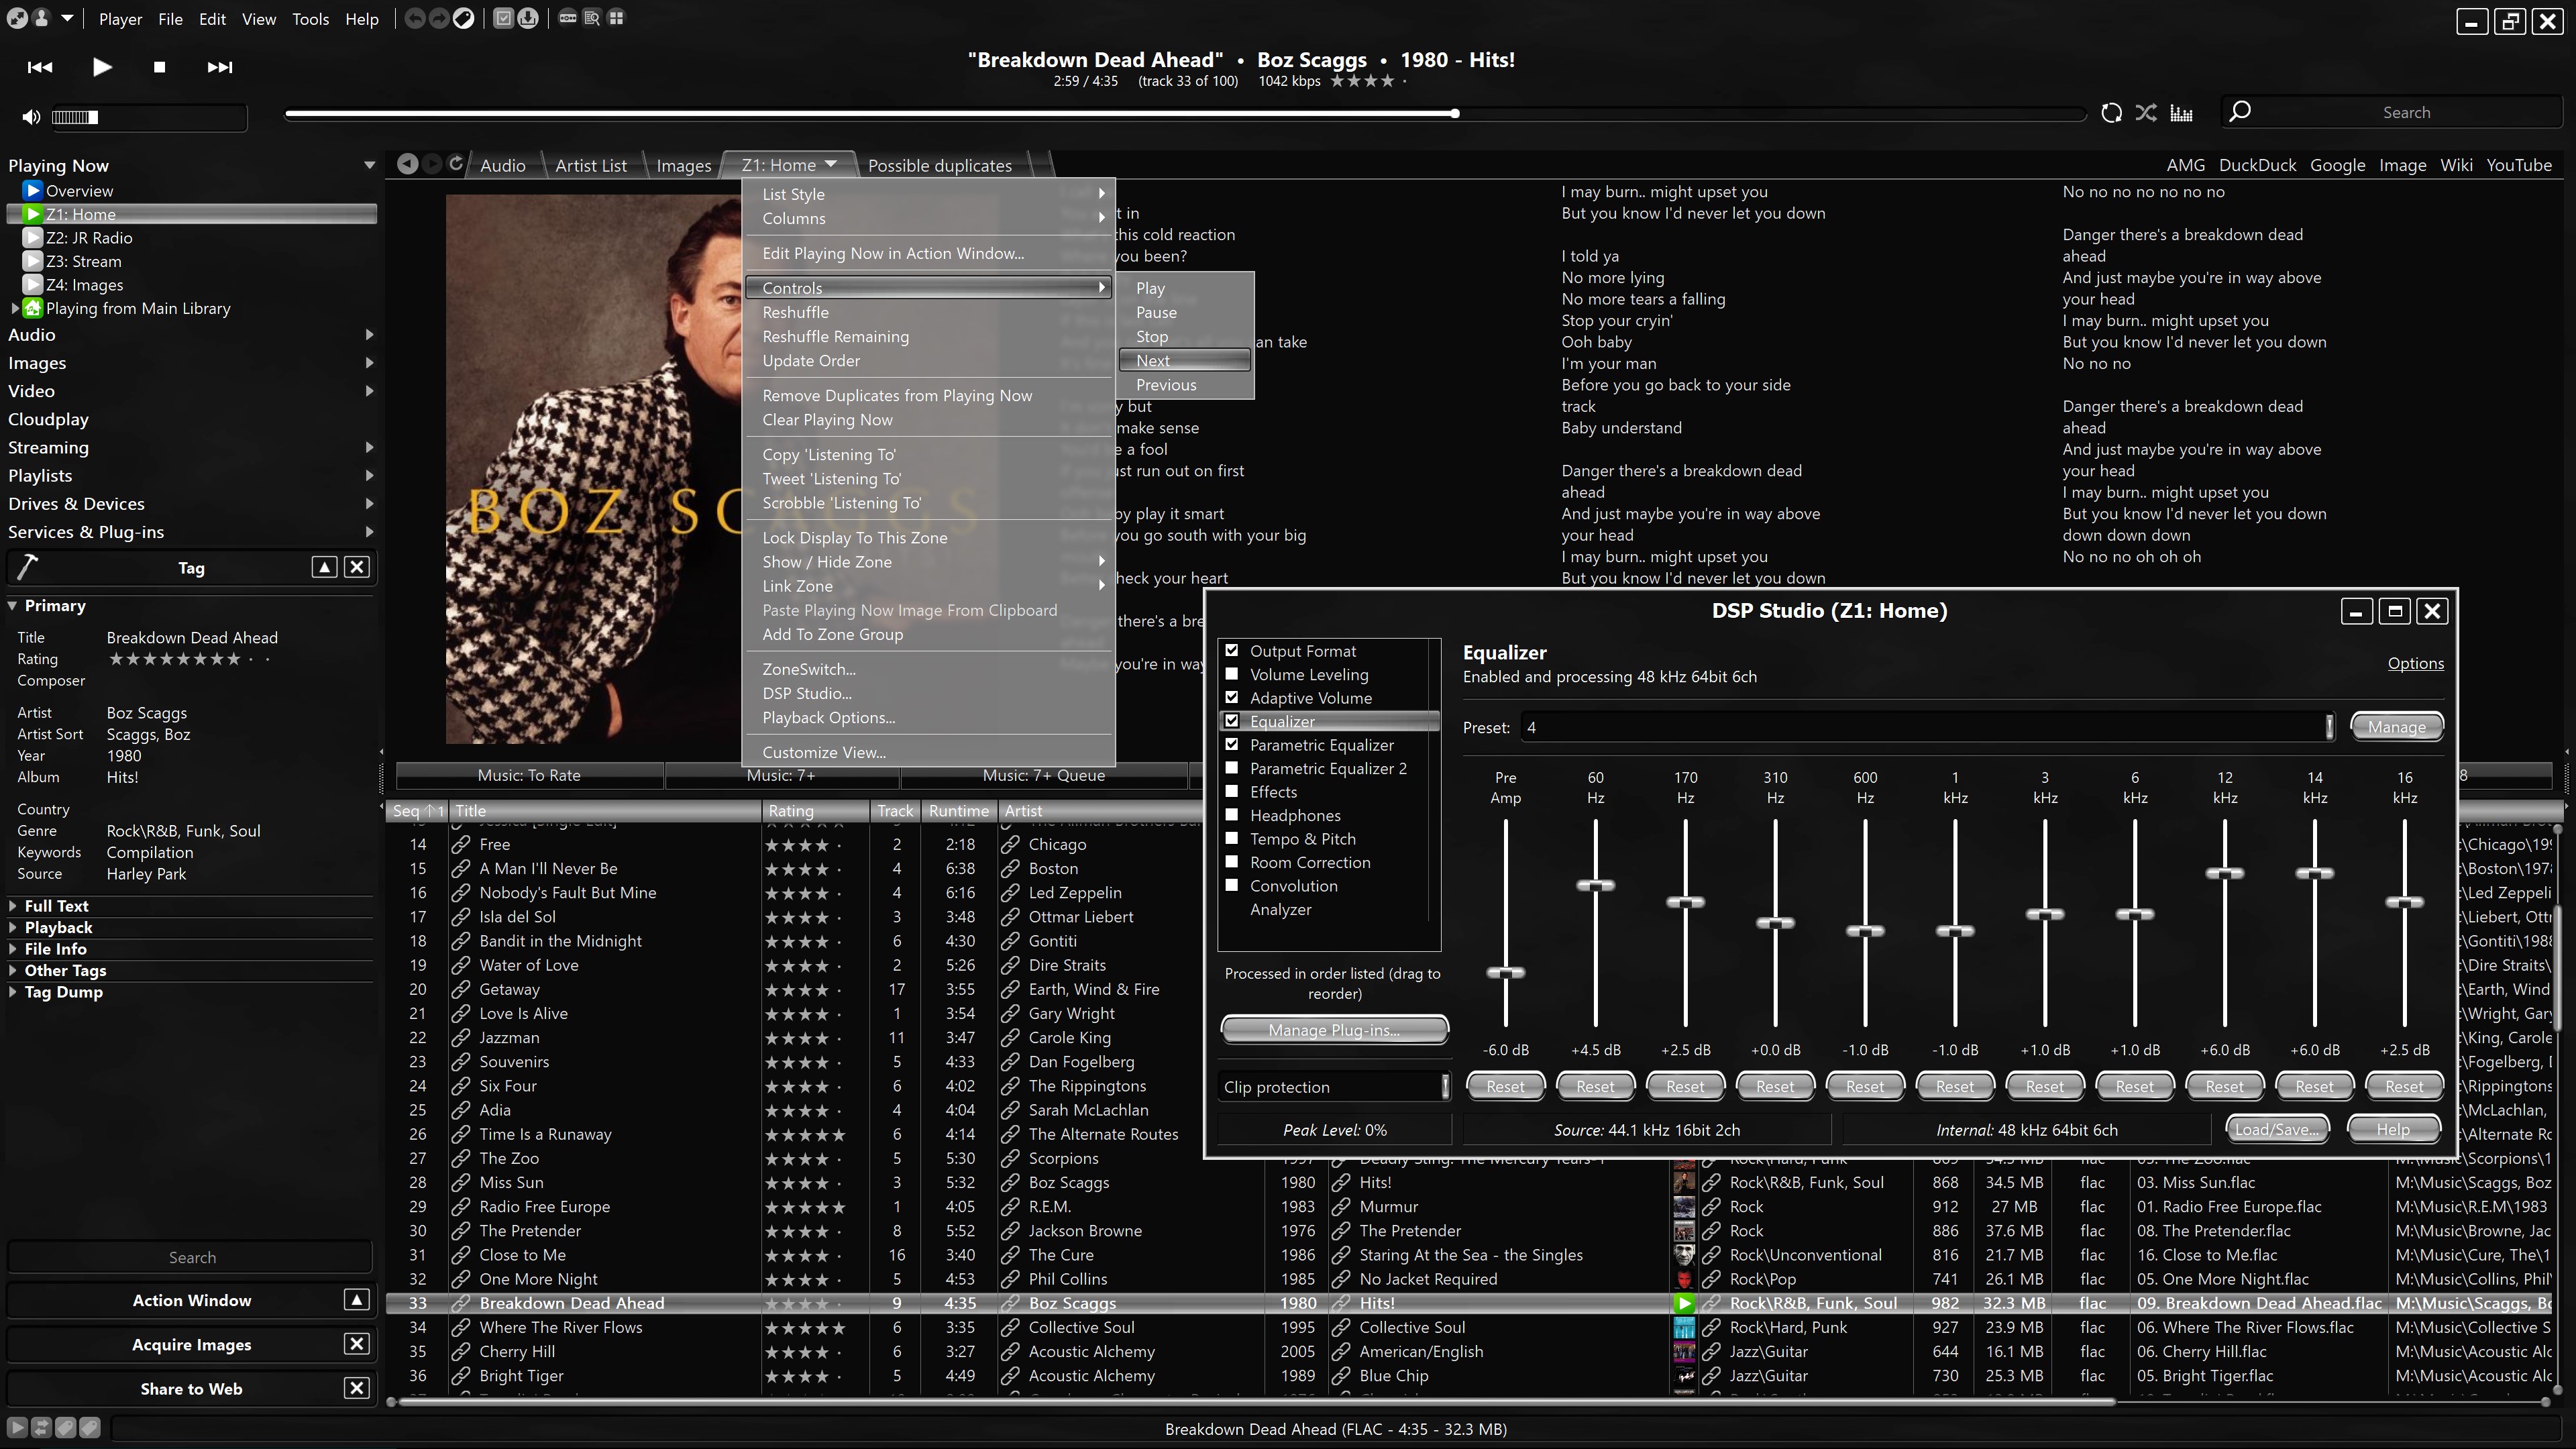Click the skip to next track button
Screen dimensions: 2576x1449
click(x=219, y=67)
